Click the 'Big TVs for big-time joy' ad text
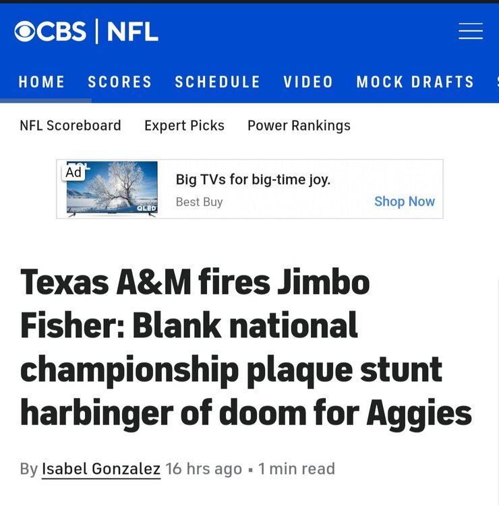499x505 pixels. [253, 179]
